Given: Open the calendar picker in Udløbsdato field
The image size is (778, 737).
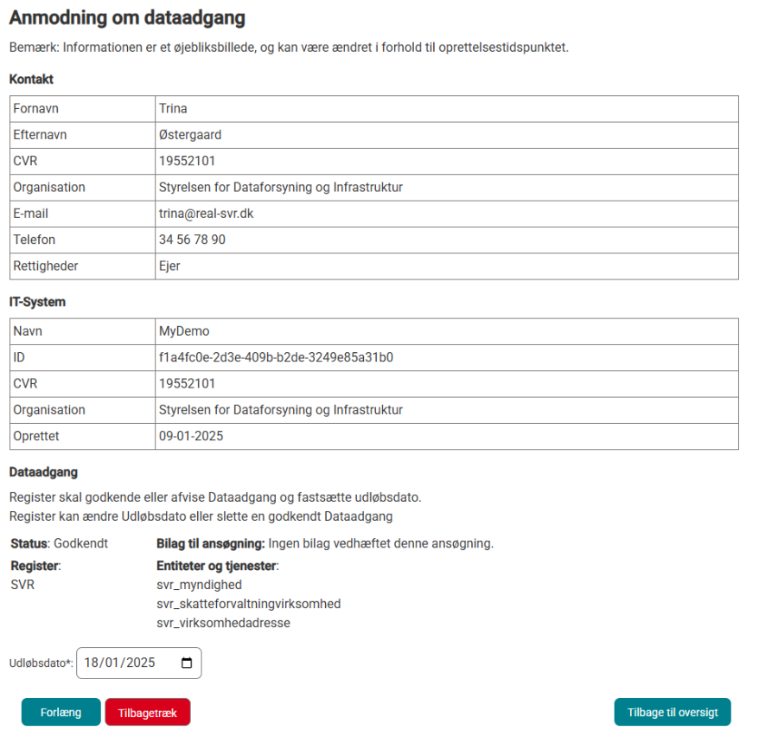Looking at the screenshot, I should click(x=187, y=663).
